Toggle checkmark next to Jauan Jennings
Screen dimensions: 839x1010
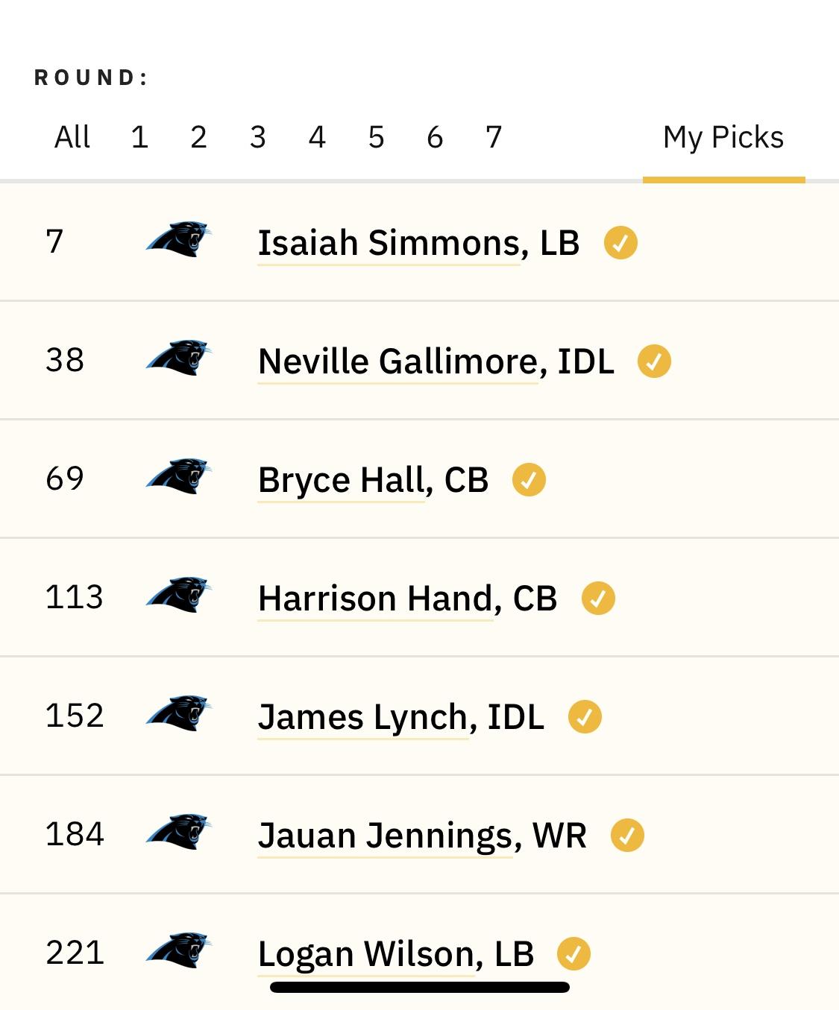tap(627, 836)
